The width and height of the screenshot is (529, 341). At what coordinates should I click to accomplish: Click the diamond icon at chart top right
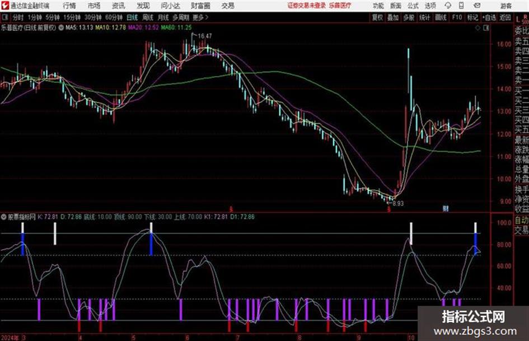pos(477,28)
